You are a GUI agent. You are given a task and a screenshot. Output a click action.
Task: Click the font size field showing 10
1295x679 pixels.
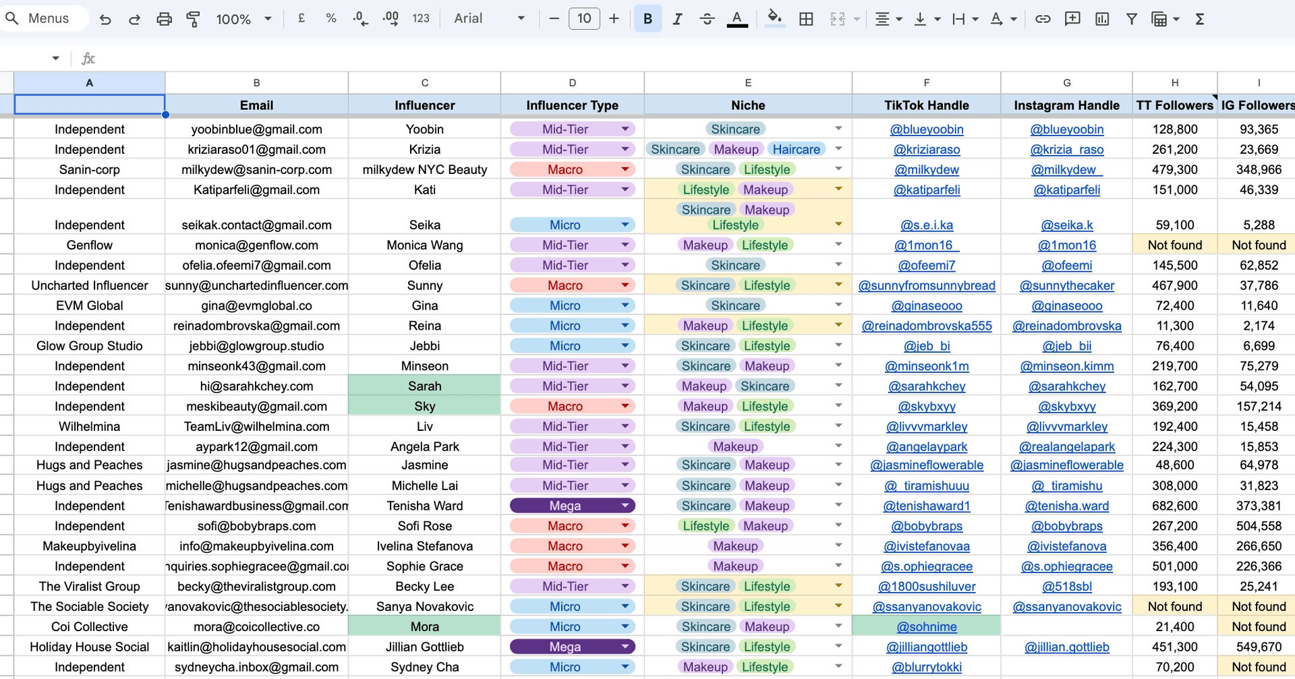point(584,19)
